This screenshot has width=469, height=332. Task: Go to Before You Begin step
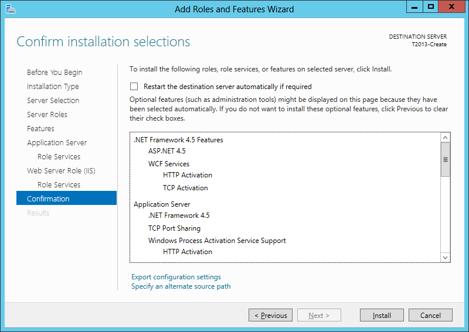tap(55, 73)
